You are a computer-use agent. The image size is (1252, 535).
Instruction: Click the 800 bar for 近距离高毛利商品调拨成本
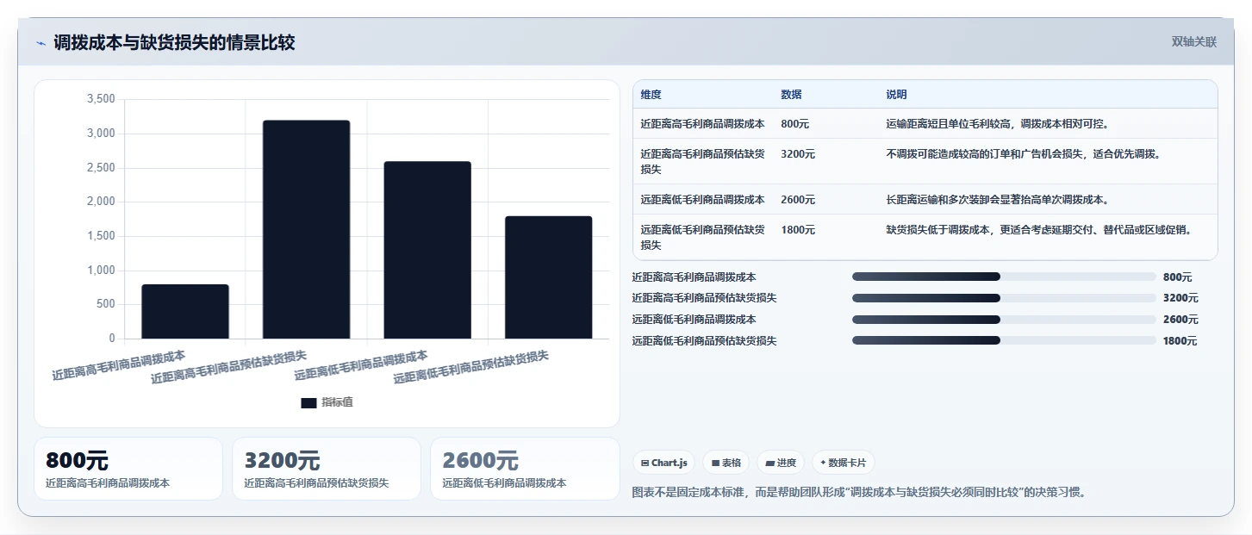tap(185, 311)
